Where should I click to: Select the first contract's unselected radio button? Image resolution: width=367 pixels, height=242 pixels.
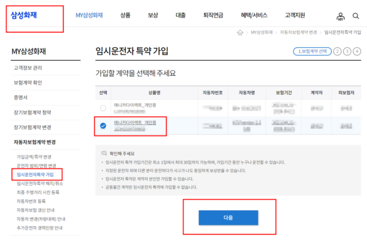click(103, 108)
